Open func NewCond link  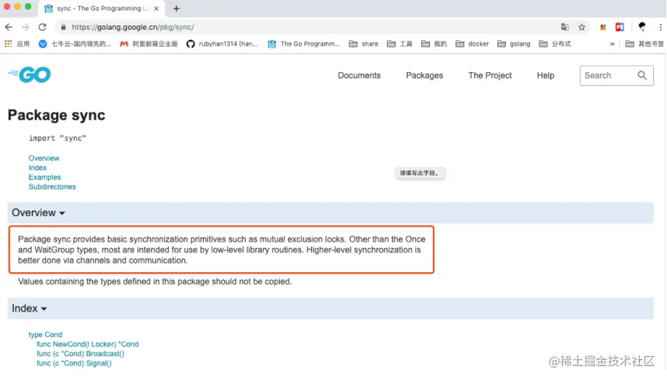87,344
